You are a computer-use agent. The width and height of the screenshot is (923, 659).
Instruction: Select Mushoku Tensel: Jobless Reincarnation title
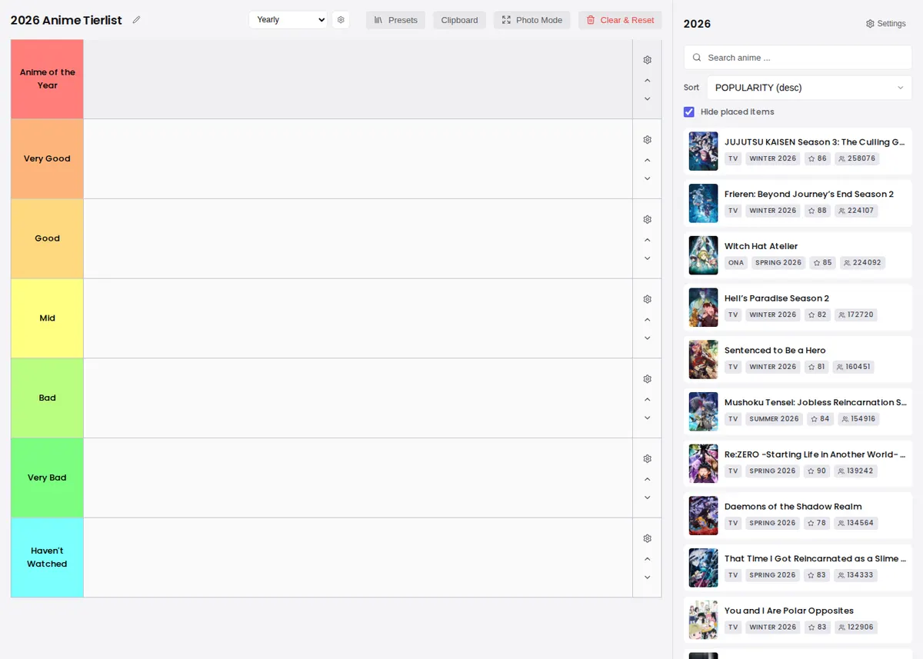point(815,402)
